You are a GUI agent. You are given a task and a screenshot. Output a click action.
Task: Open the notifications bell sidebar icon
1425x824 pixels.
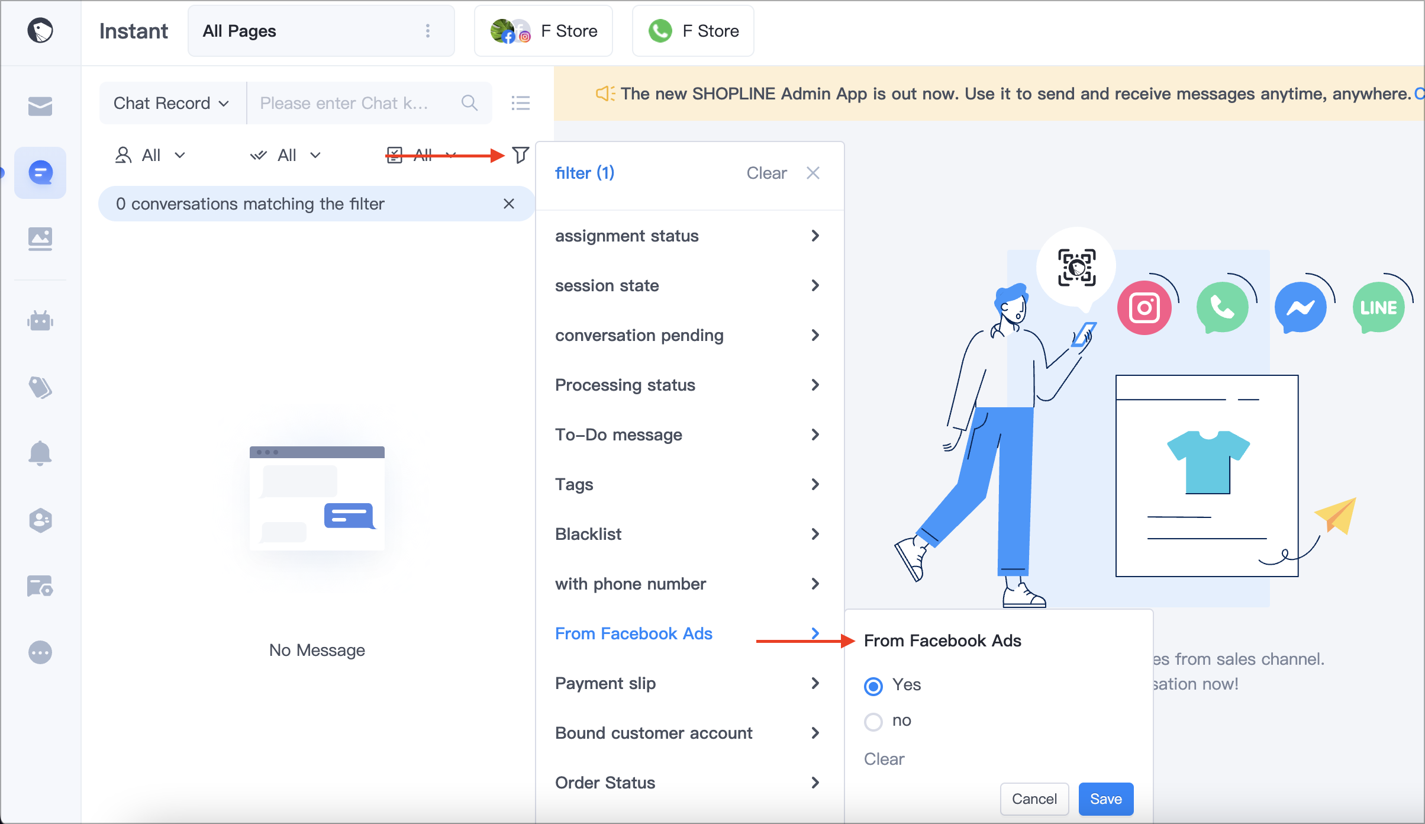point(40,453)
